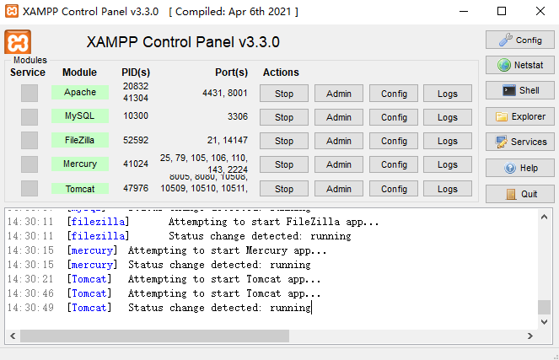Open Tomcat Logs menu

pyautogui.click(x=448, y=189)
